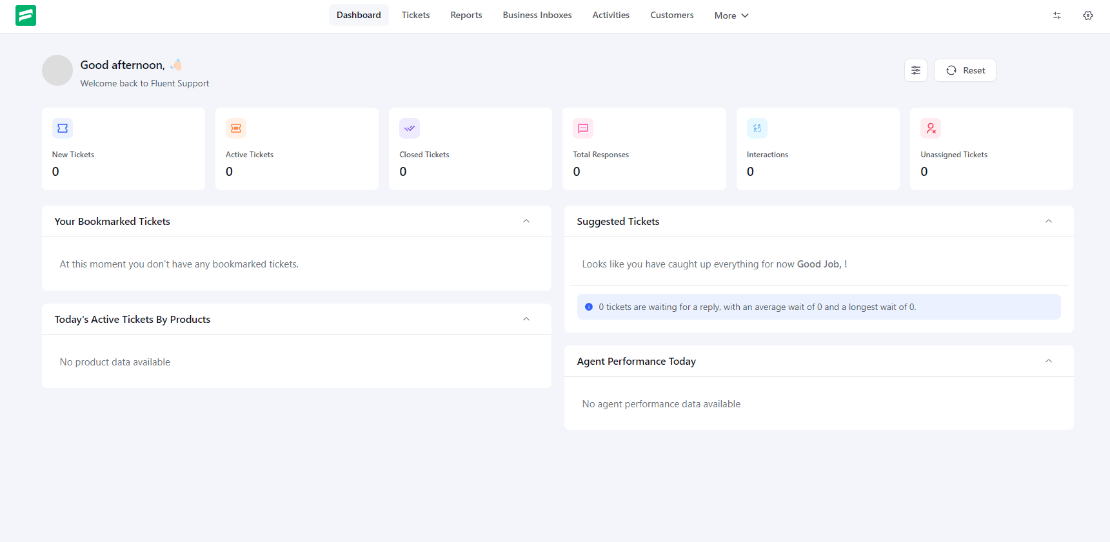Click the Interactions icon
The image size is (1110, 542).
(x=757, y=128)
